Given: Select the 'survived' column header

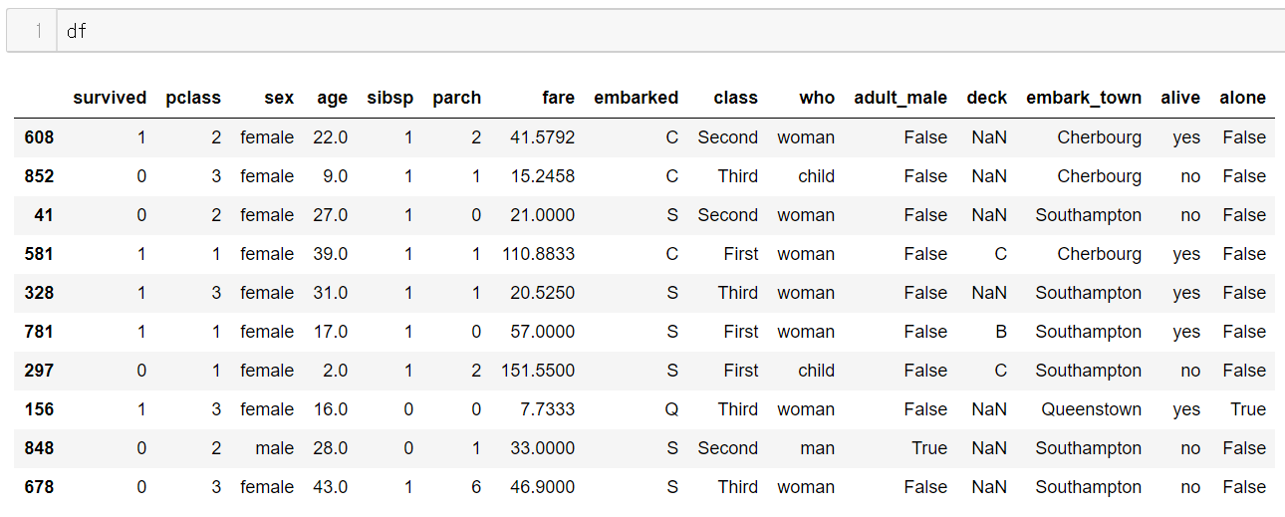Looking at the screenshot, I should click(110, 98).
